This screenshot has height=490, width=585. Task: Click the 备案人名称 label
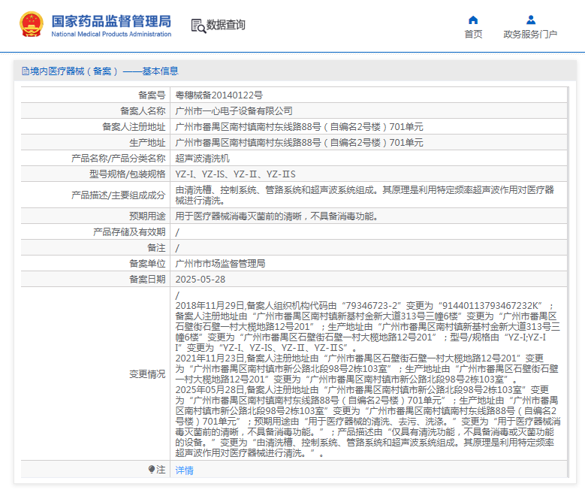[143, 111]
